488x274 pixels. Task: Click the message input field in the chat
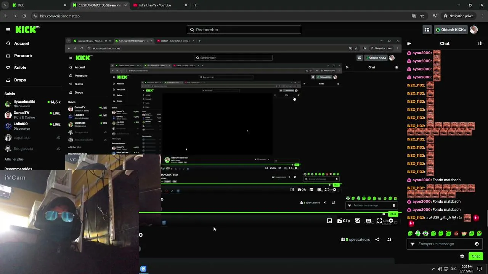point(445,244)
